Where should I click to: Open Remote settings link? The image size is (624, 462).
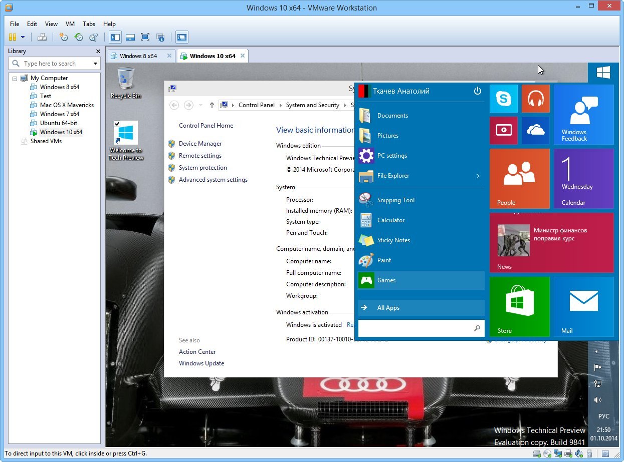[200, 156]
